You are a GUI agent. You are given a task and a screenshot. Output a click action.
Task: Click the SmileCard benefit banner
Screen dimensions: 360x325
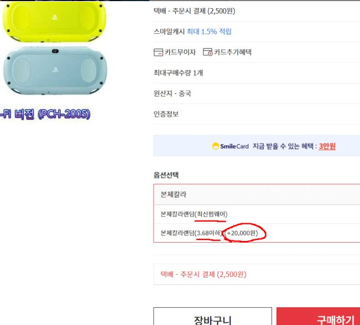[257, 146]
